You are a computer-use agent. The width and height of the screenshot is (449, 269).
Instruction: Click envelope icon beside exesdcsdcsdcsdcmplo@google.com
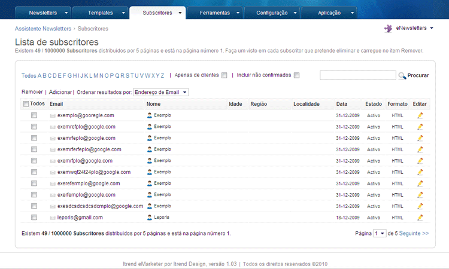pos(53,206)
